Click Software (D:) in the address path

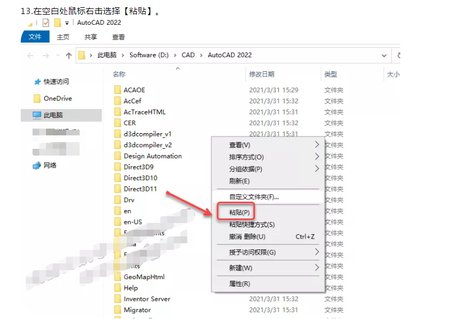(149, 55)
